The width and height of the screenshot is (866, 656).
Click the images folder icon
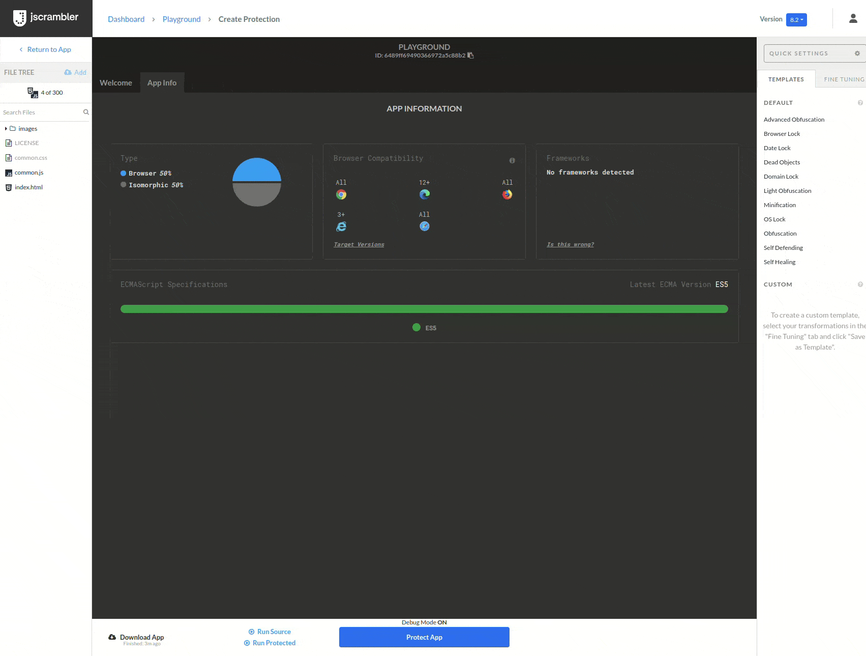(x=13, y=129)
